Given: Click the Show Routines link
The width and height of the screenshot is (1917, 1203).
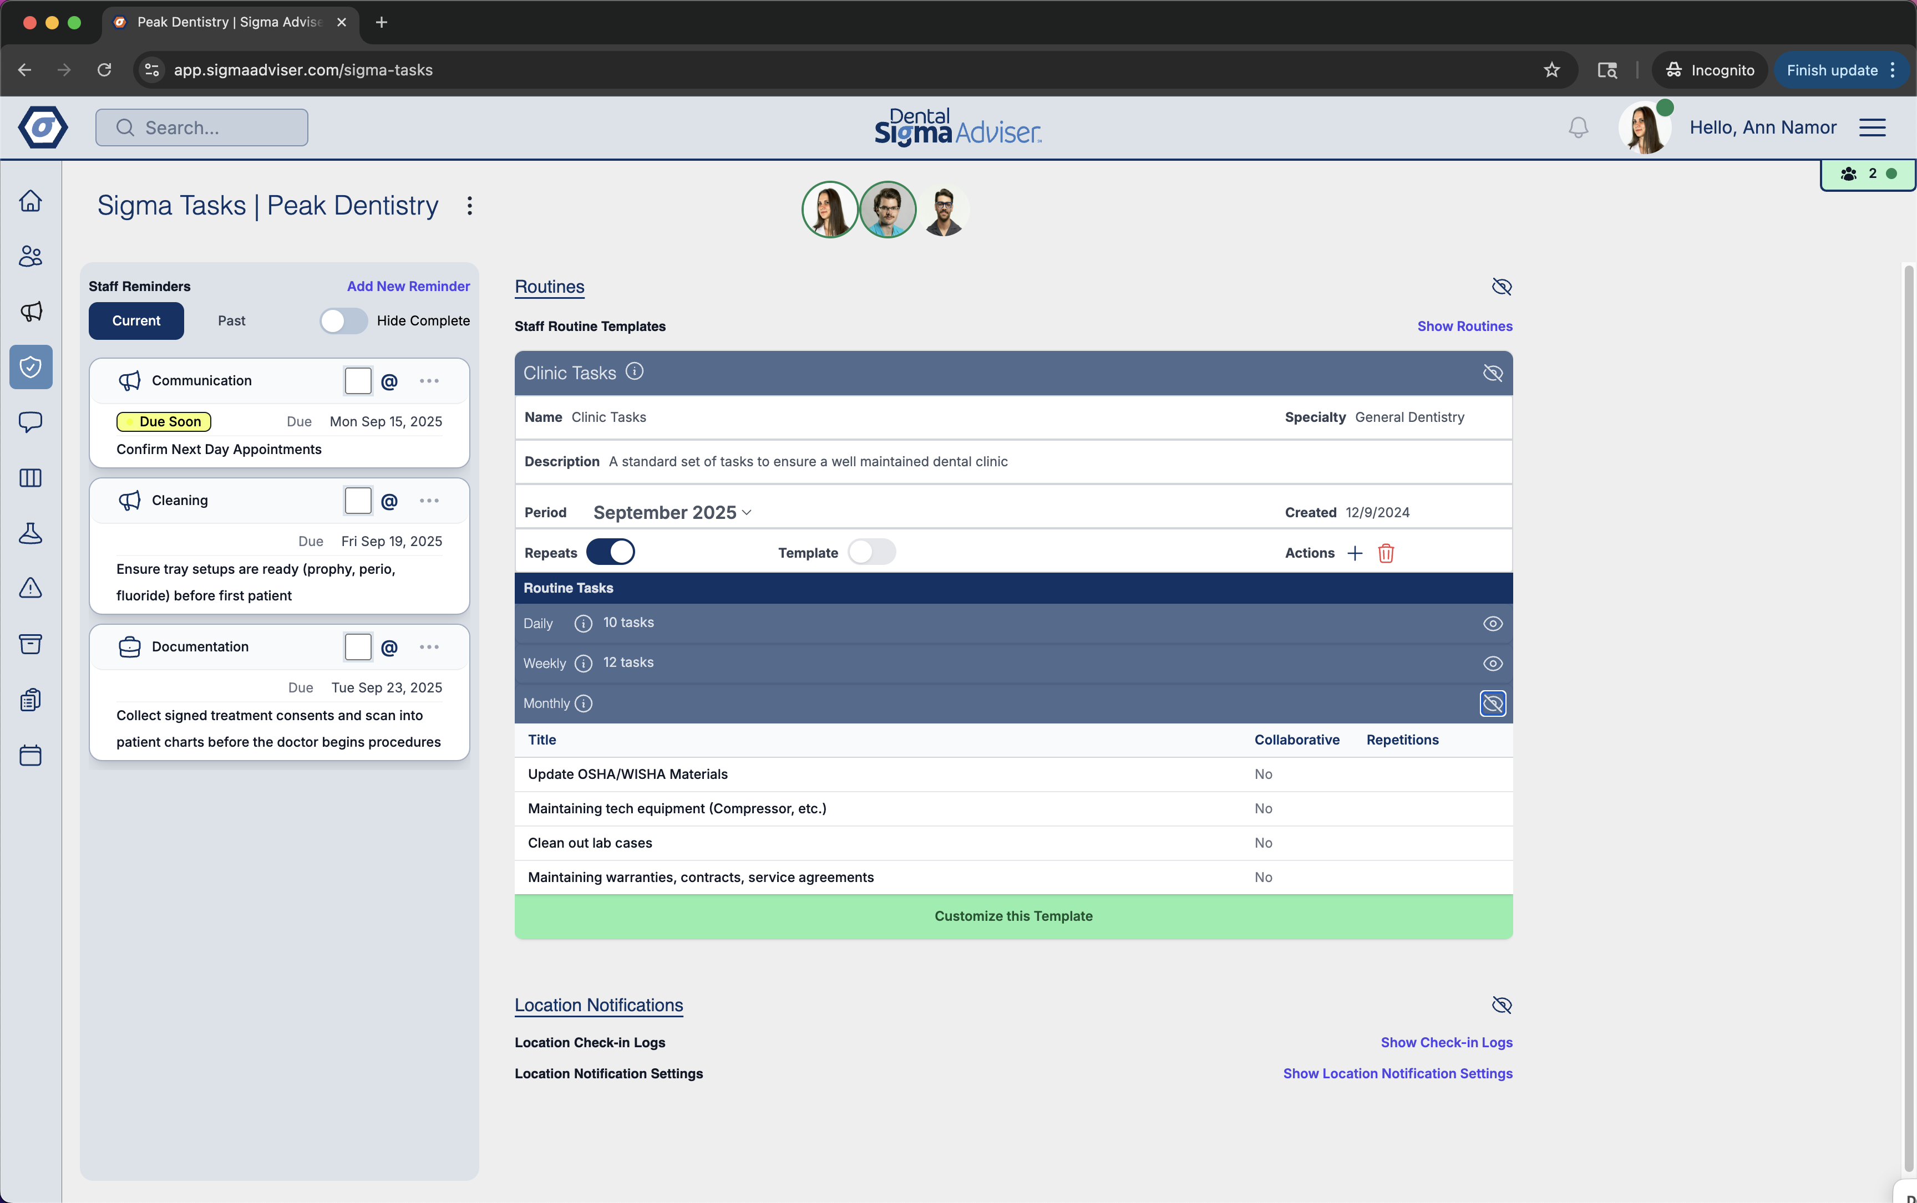Looking at the screenshot, I should (1465, 326).
